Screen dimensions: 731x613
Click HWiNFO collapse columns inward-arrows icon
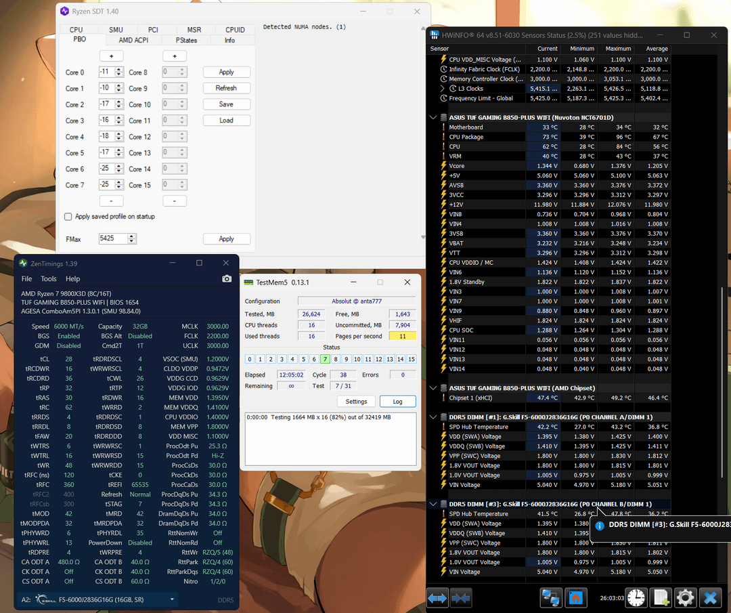tap(461, 597)
